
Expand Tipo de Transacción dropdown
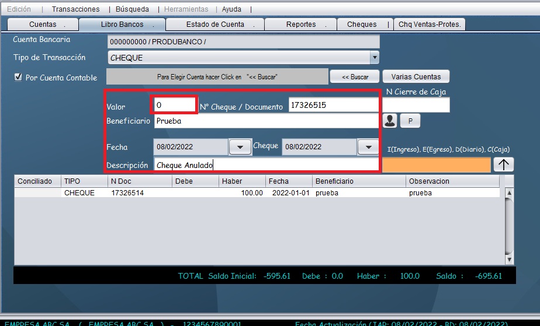pos(374,58)
